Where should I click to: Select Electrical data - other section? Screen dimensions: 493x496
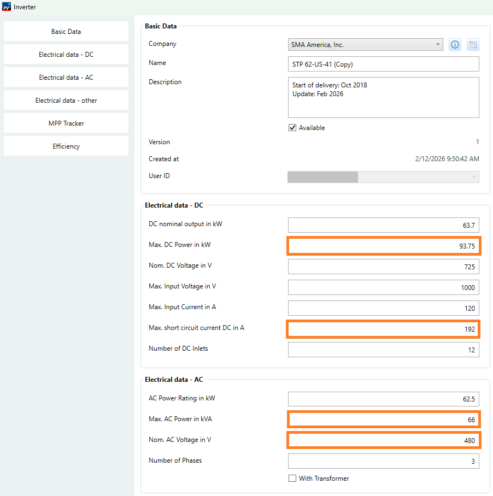click(x=66, y=101)
